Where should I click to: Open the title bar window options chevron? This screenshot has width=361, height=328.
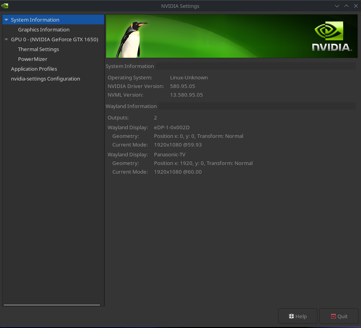[337, 6]
